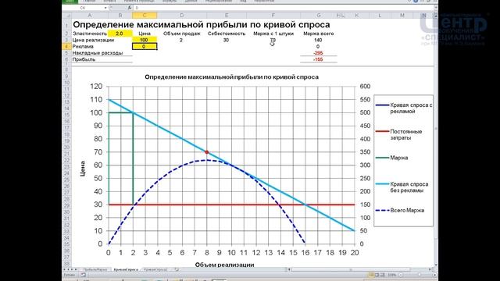Screen dimensions: 500x281
Task: Select column B header
Action: click(120, 16)
